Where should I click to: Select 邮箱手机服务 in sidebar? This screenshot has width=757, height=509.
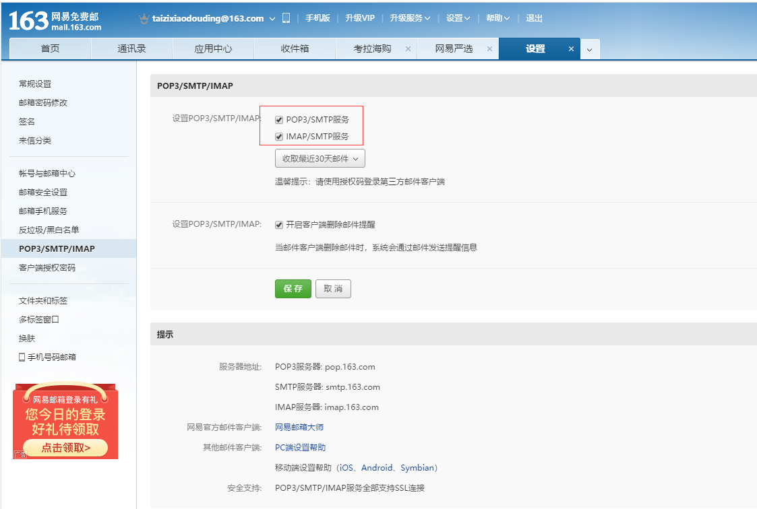coord(43,211)
